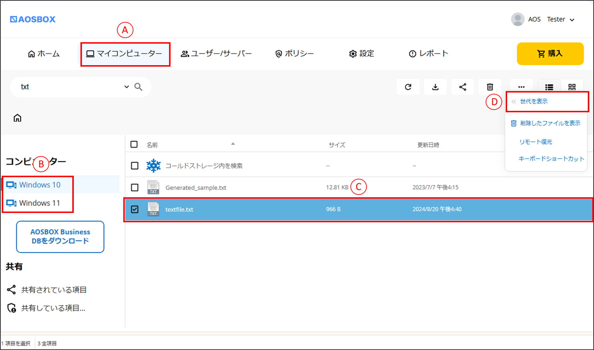Click the home breadcrumb icon
The image size is (594, 350).
click(x=17, y=118)
